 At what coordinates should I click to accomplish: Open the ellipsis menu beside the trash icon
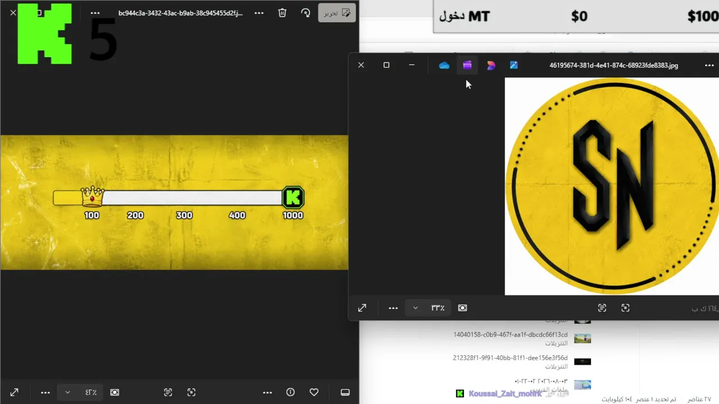259,13
